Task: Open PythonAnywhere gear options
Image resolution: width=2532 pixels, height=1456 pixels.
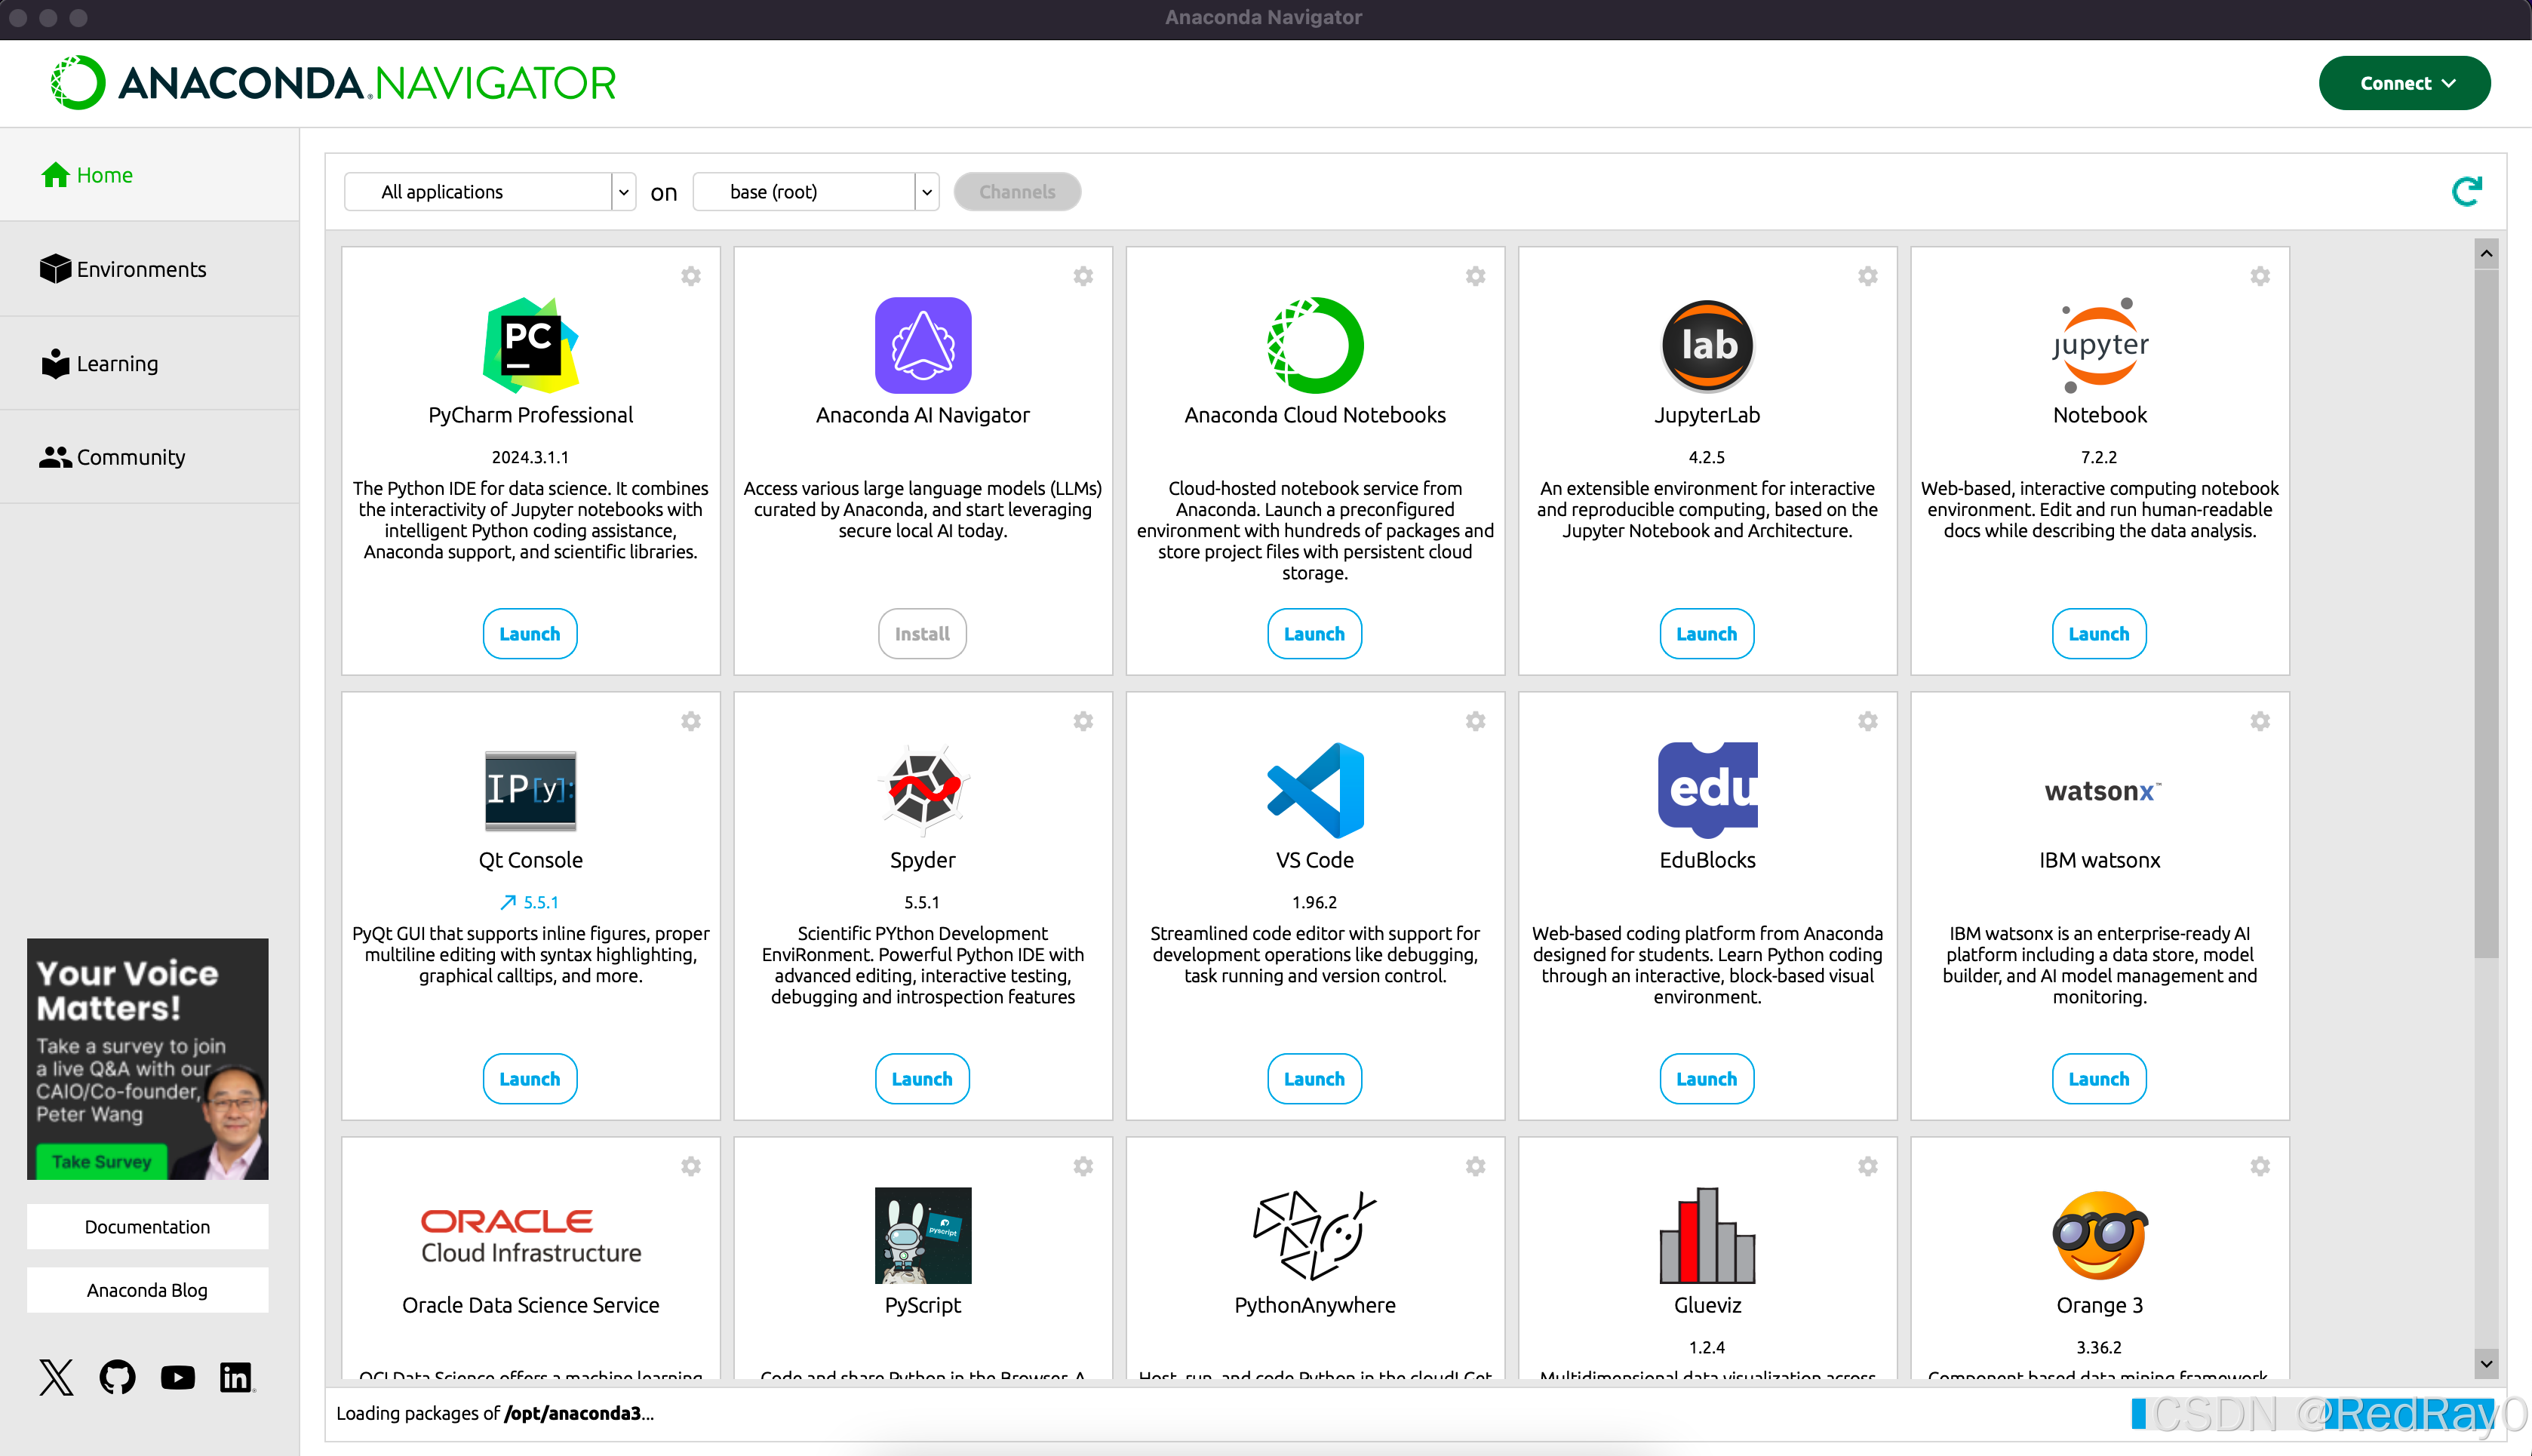Action: pyautogui.click(x=1475, y=1166)
